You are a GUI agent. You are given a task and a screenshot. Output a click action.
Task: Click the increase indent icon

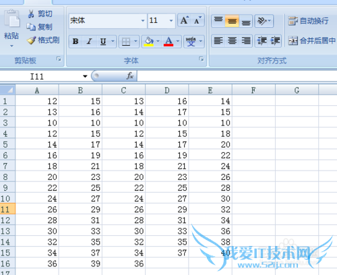click(275, 41)
